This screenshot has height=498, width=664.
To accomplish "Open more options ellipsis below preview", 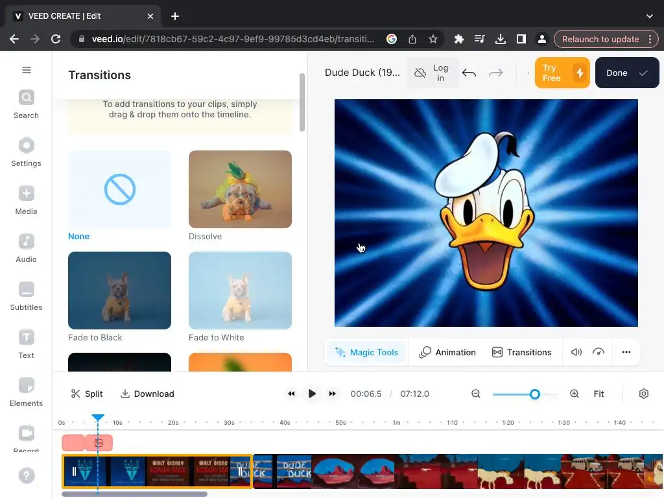I will pyautogui.click(x=626, y=352).
